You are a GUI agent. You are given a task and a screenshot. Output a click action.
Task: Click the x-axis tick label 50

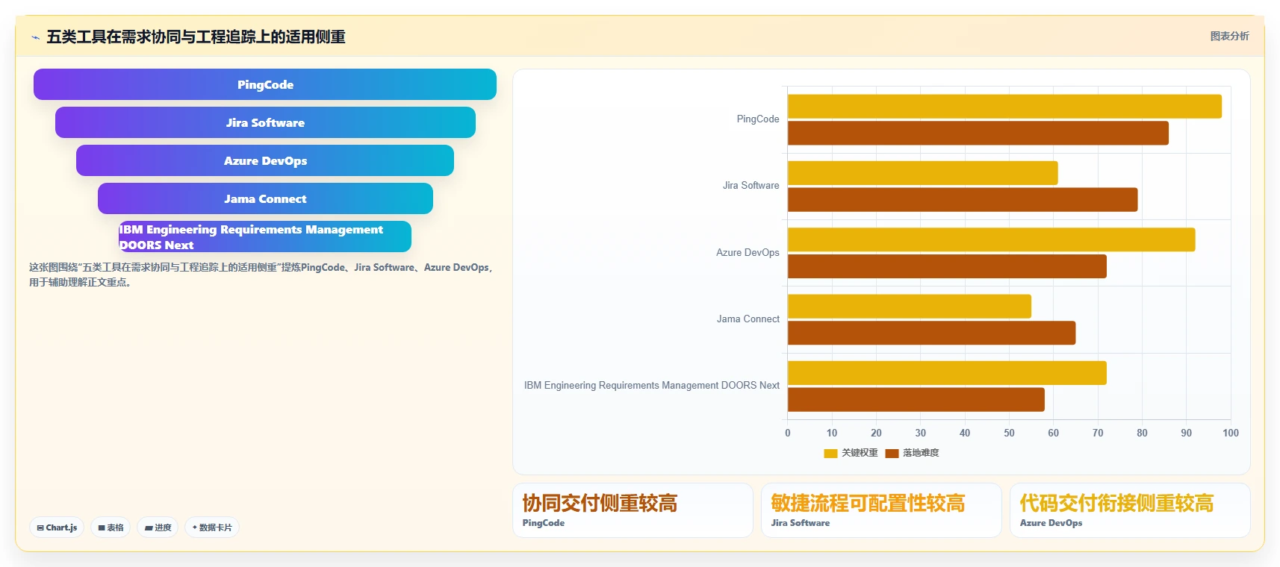1009,433
